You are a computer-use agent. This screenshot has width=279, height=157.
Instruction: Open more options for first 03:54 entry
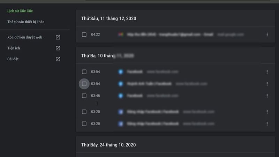(x=267, y=72)
